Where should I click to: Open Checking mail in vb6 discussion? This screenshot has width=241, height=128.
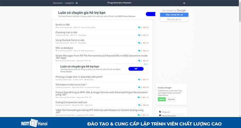point(66,32)
